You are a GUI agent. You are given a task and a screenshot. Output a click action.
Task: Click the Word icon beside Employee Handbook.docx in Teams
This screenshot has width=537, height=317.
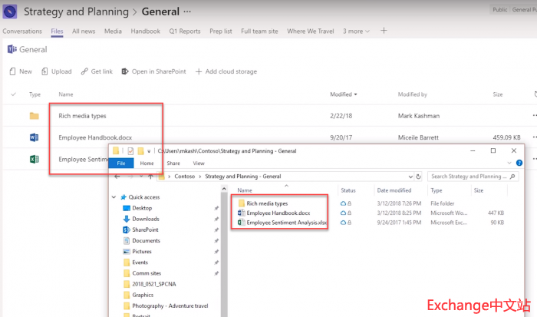pyautogui.click(x=34, y=137)
